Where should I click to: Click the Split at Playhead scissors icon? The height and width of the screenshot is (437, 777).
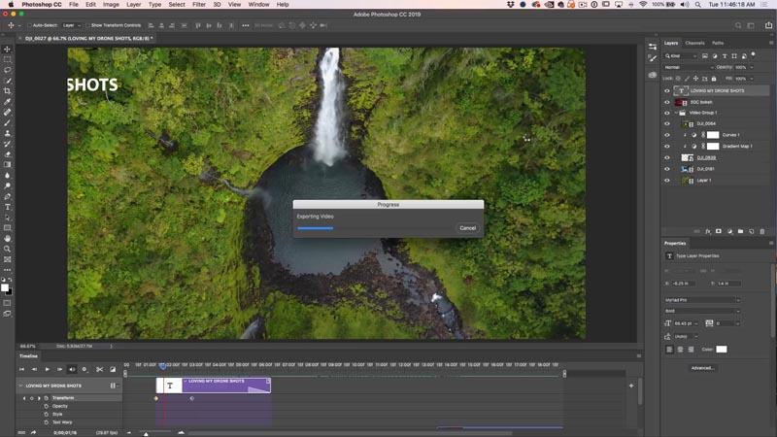[x=99, y=369]
